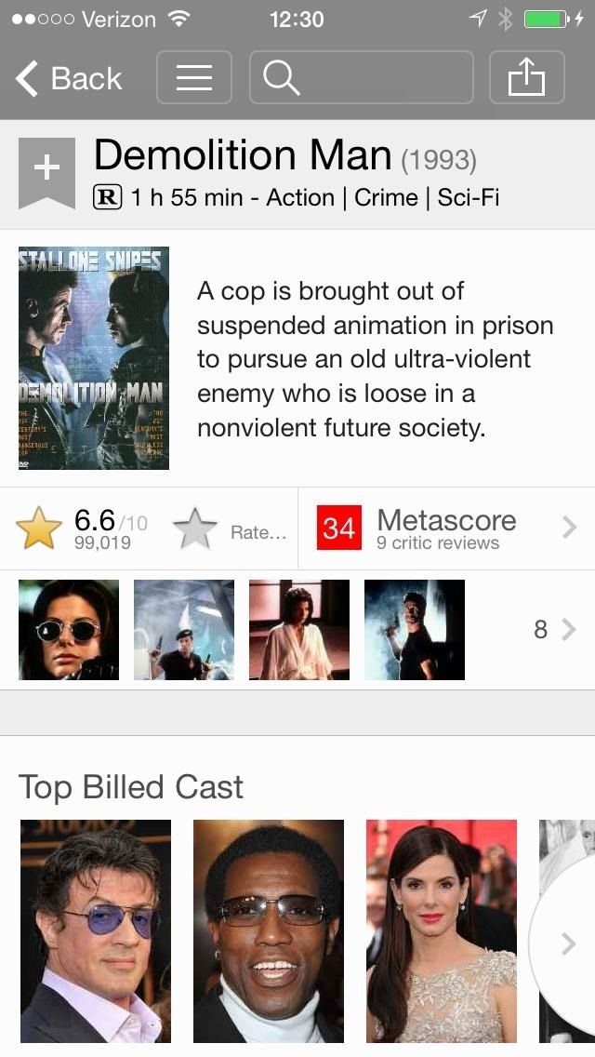Open the share icon in toolbar

[x=526, y=77]
